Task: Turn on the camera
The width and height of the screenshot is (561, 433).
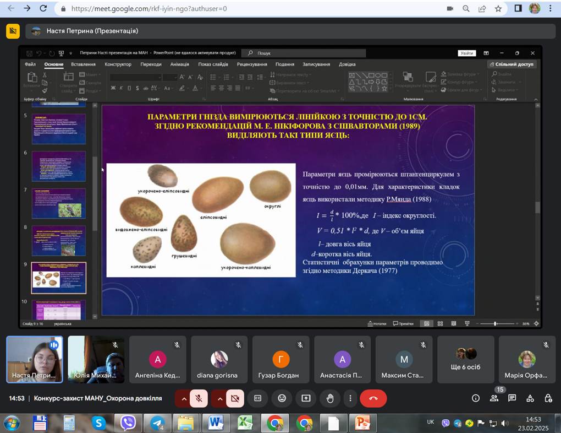Action: tap(235, 398)
